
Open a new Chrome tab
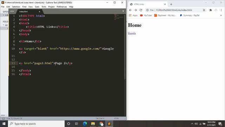point(171,4)
